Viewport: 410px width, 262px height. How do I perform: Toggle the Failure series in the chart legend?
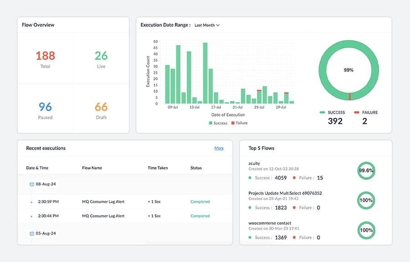click(232, 123)
